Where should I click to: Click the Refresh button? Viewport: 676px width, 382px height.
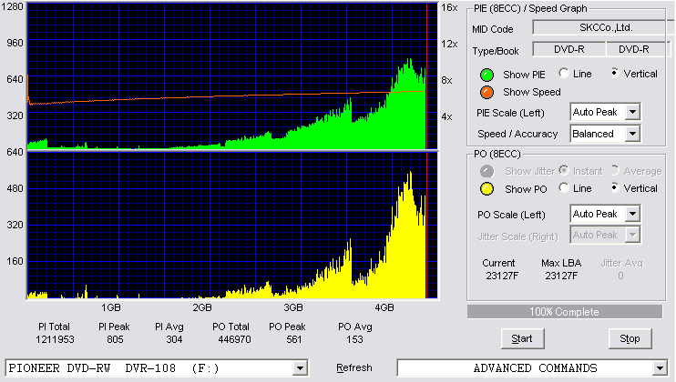(x=354, y=367)
